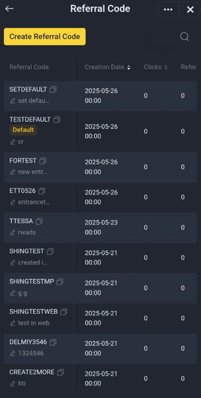Edit the rwads note under TTESSA

pyautogui.click(x=13, y=232)
